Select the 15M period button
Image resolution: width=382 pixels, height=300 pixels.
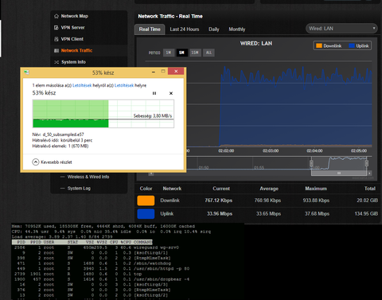(x=195, y=53)
